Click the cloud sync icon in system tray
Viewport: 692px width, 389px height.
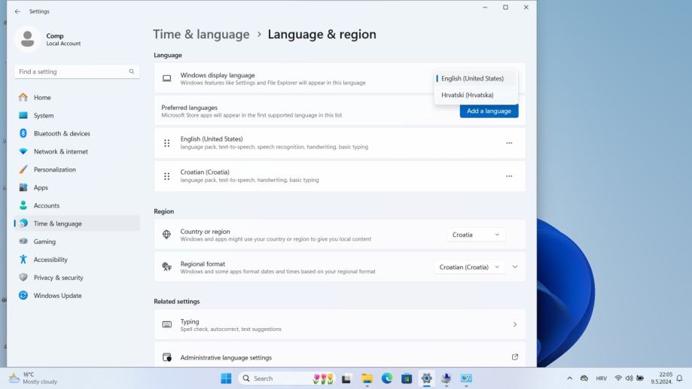pyautogui.click(x=584, y=378)
